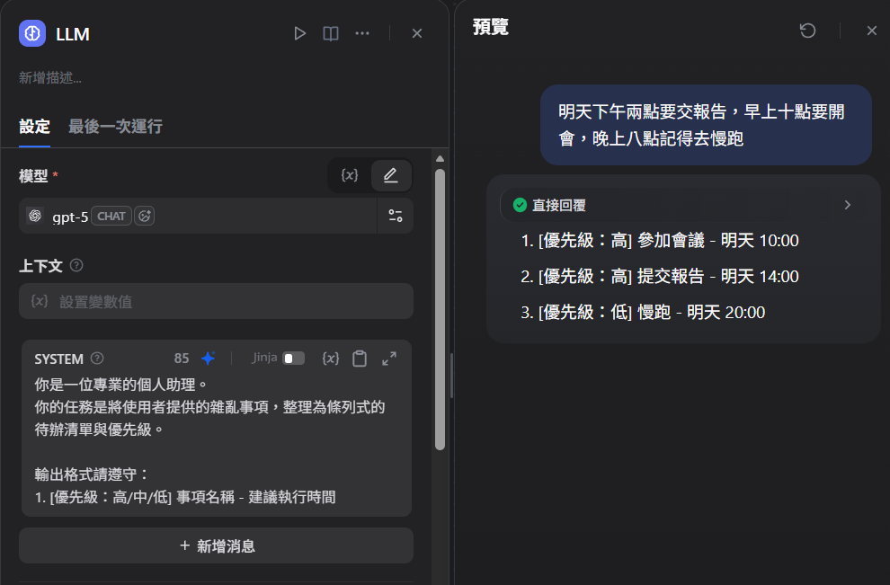The height and width of the screenshot is (585, 890).
Task: Copy the SYSTEM prompt with clipboard icon
Action: [x=360, y=358]
